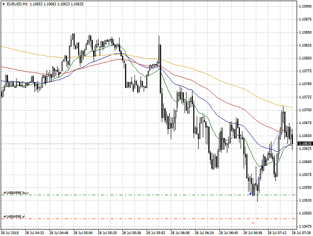Click the 28 Jul 05:52 time label
Image resolution: width=313 pixels, height=236 pixels.
(155, 232)
